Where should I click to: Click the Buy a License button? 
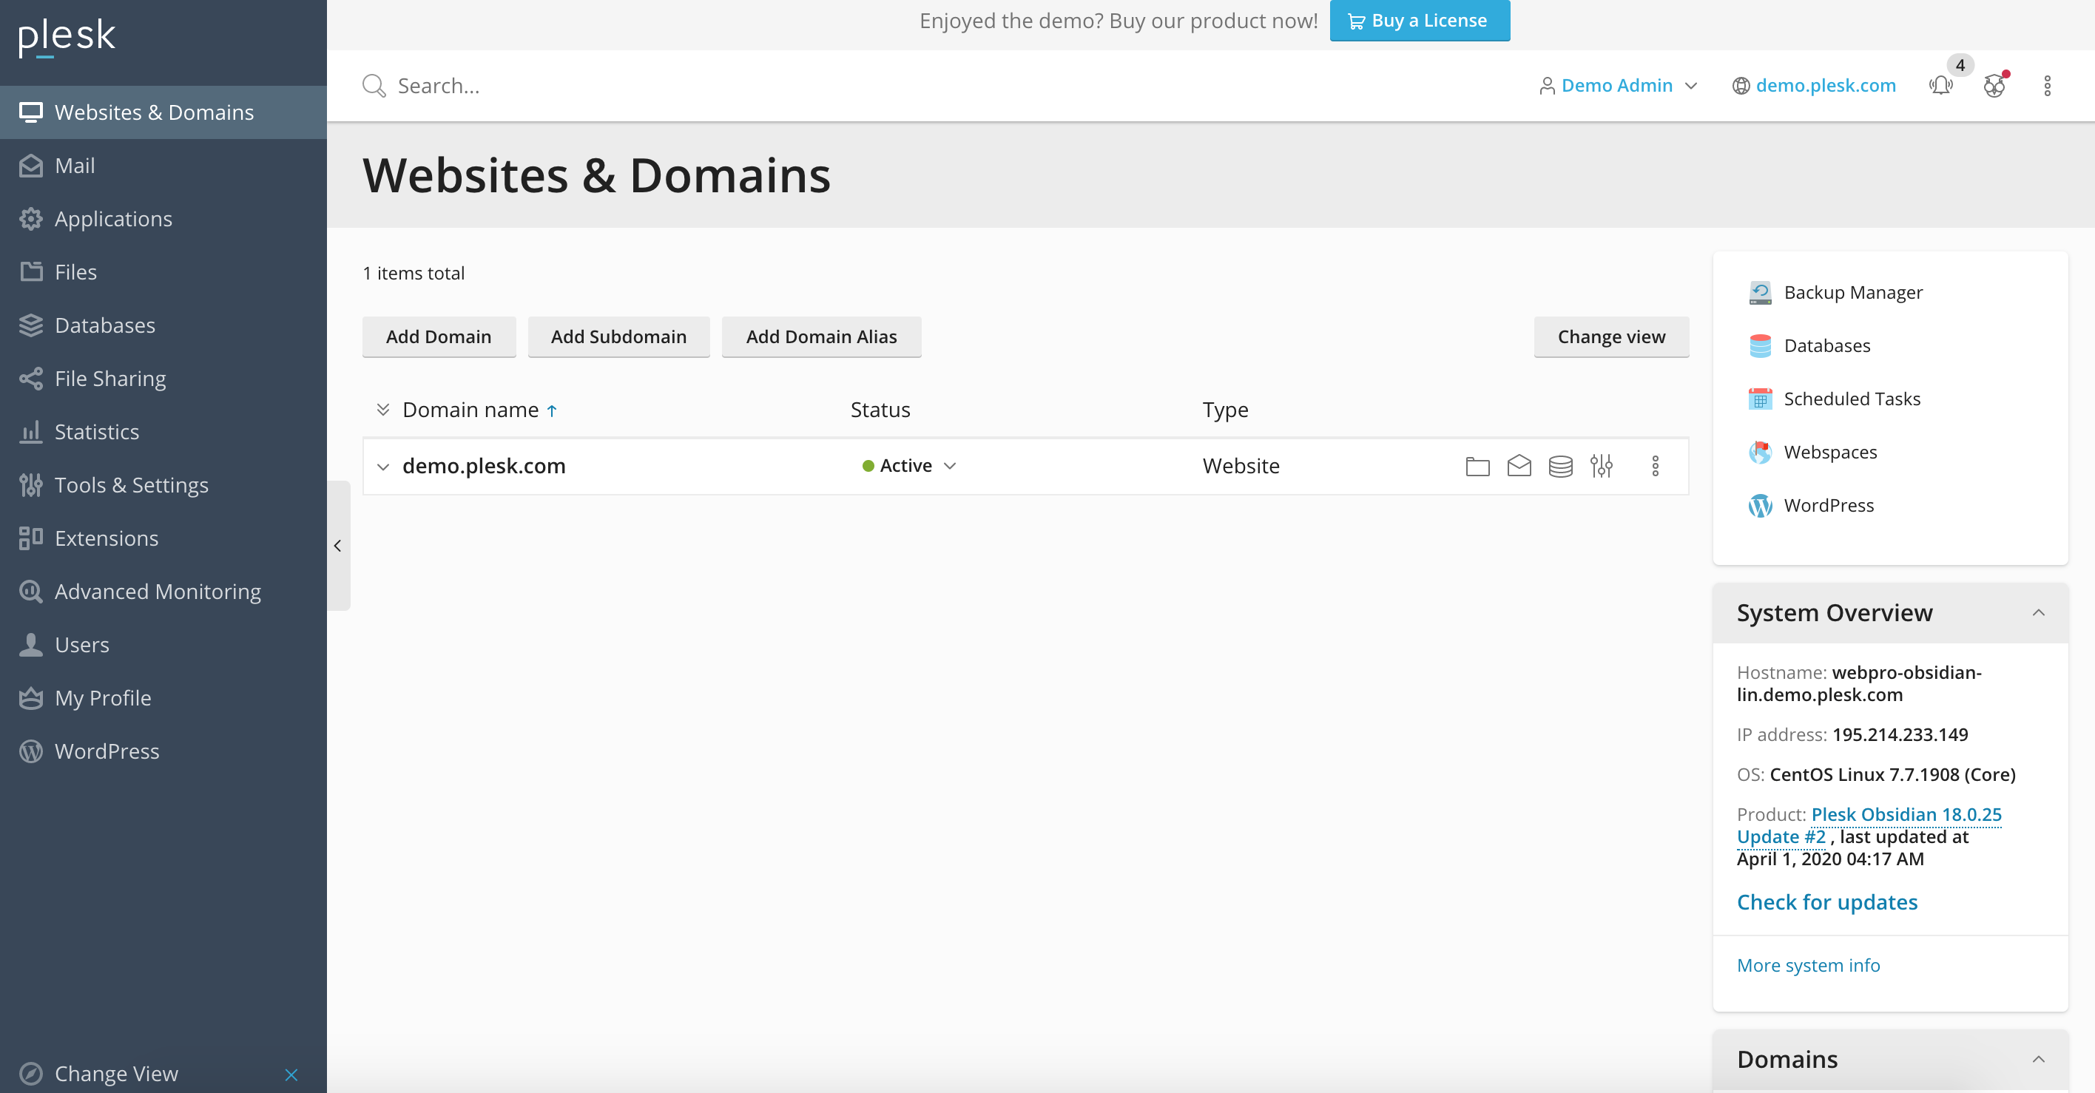click(1419, 20)
